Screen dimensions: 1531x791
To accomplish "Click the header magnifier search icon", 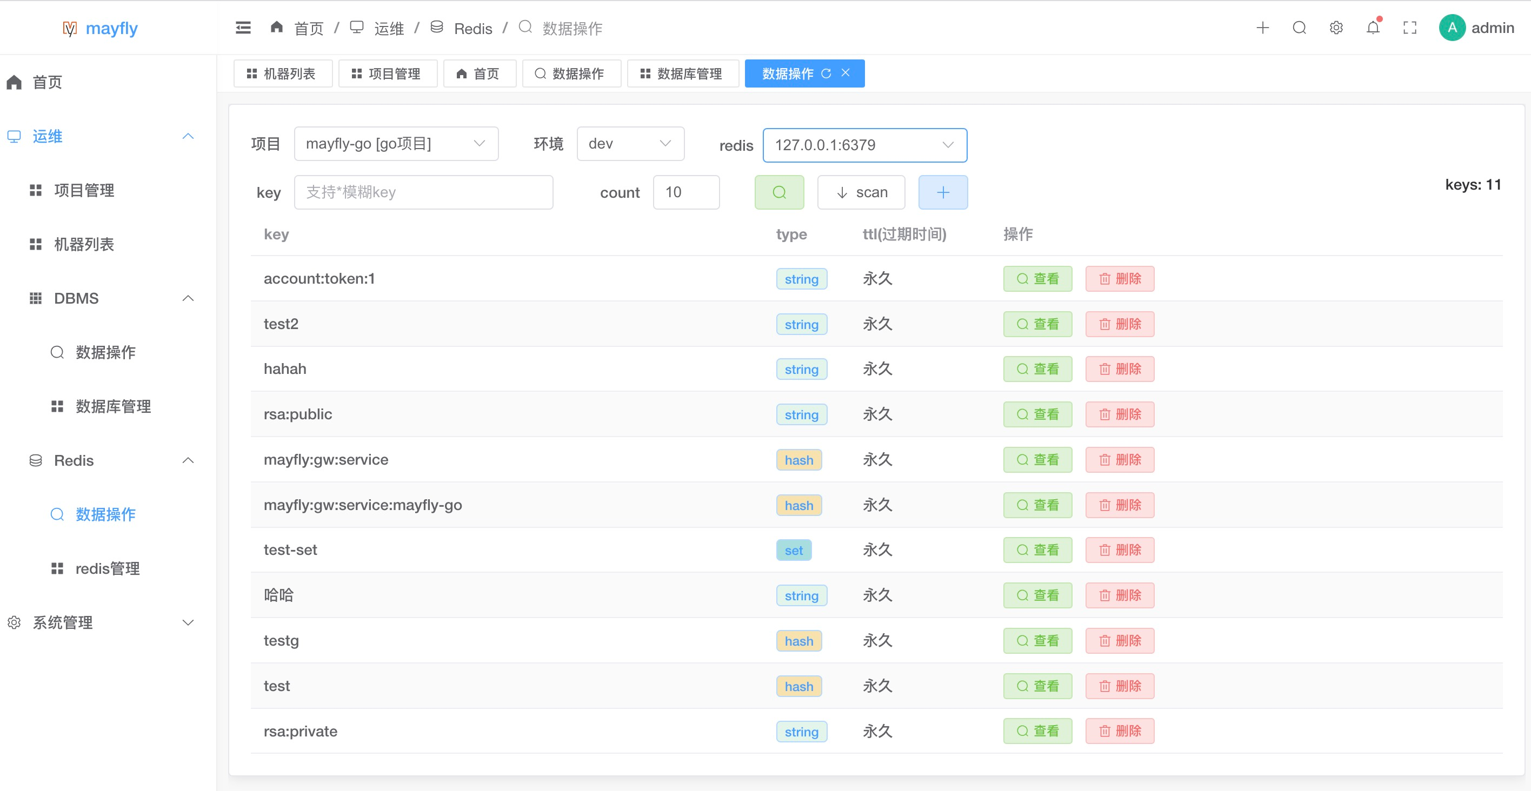I will pos(1299,28).
